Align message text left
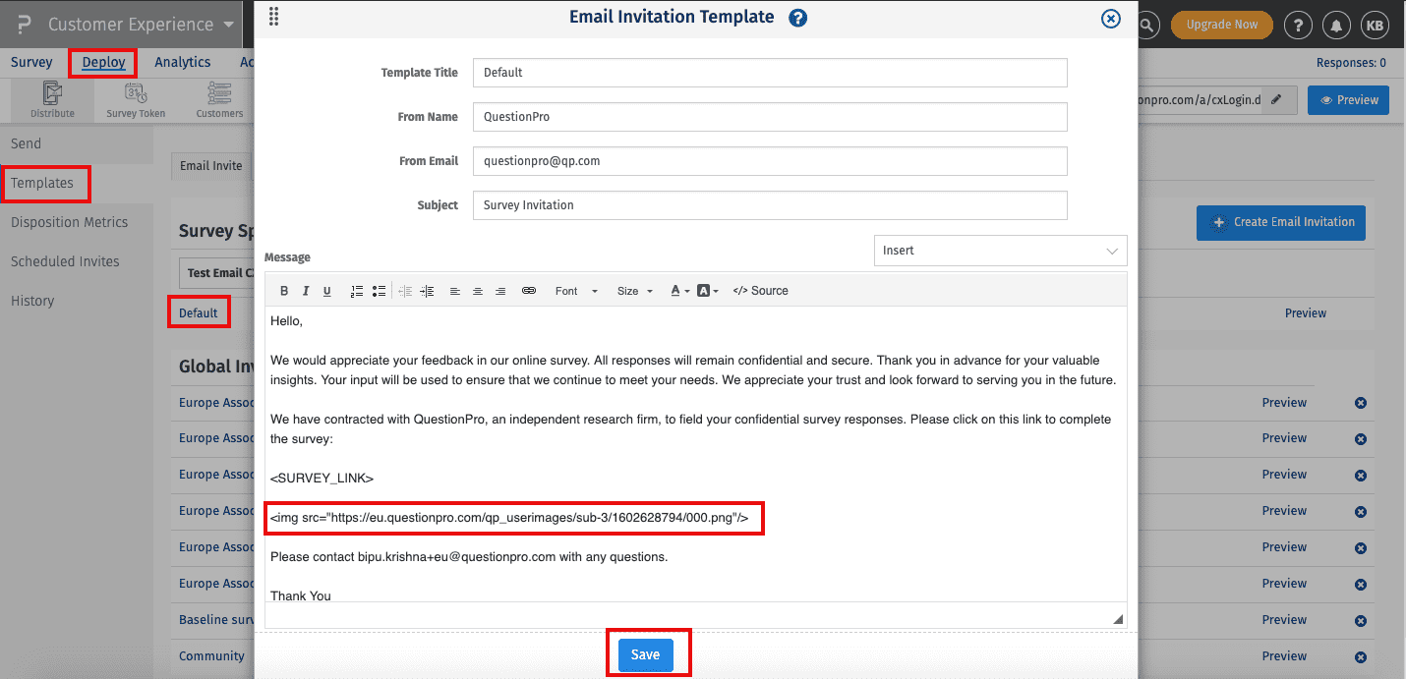 (x=455, y=291)
